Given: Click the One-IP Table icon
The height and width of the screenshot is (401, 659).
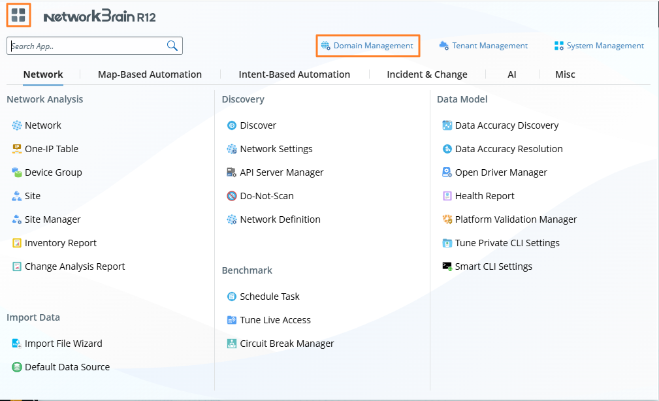Looking at the screenshot, I should 17,149.
